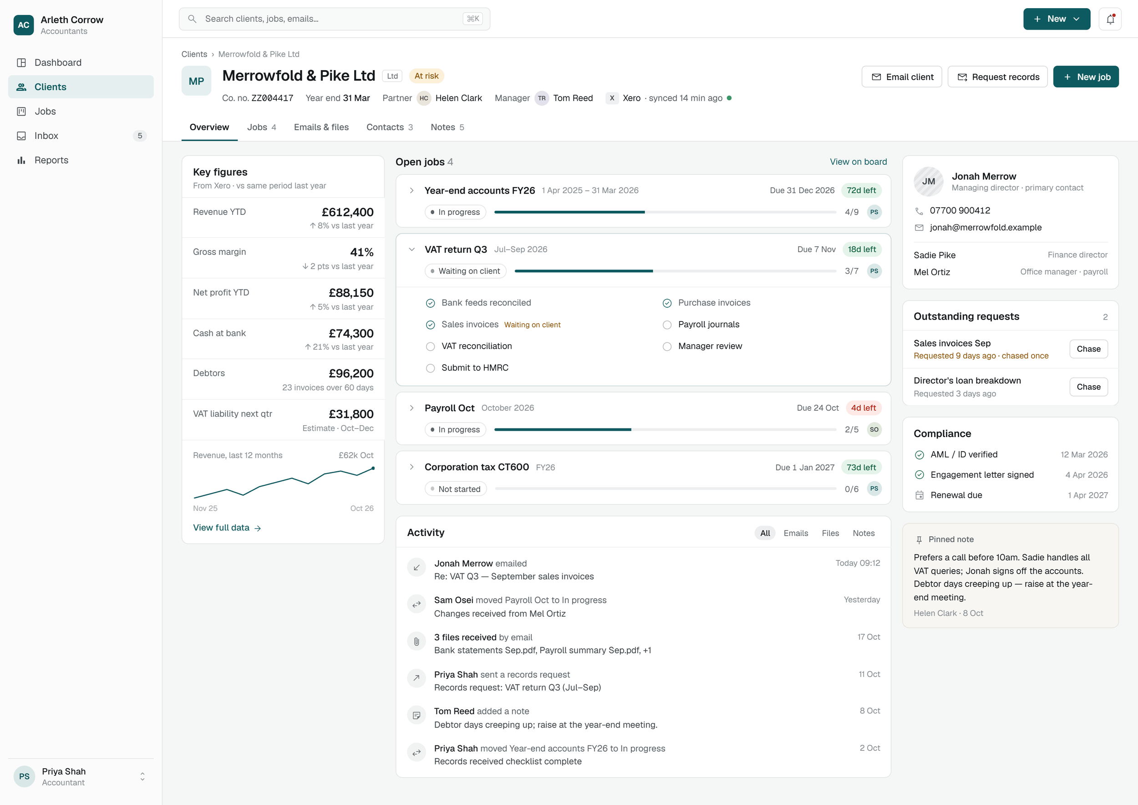The width and height of the screenshot is (1138, 805).
Task: Click the Jobs board icon in sidebar
Action: [x=21, y=112]
